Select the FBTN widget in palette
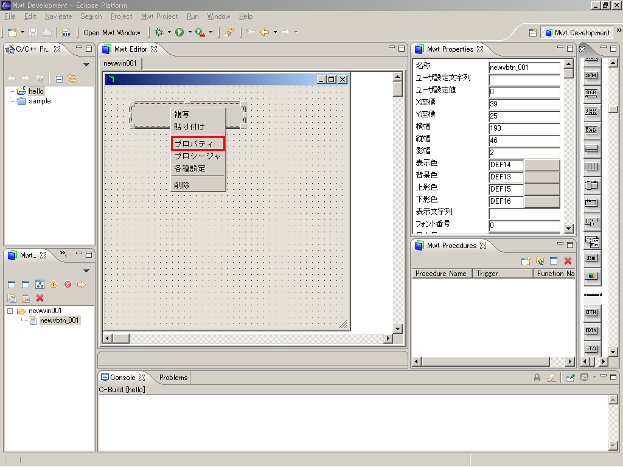 coord(591,330)
